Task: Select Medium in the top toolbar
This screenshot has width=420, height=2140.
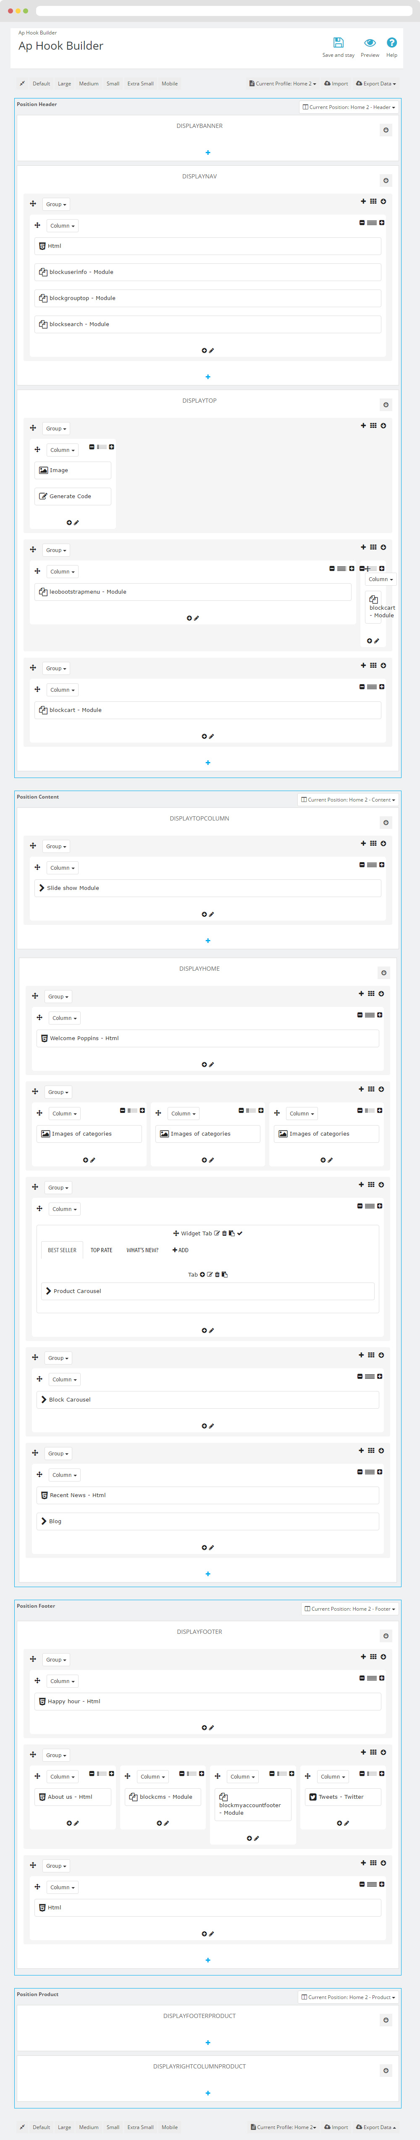Action: click(x=89, y=83)
